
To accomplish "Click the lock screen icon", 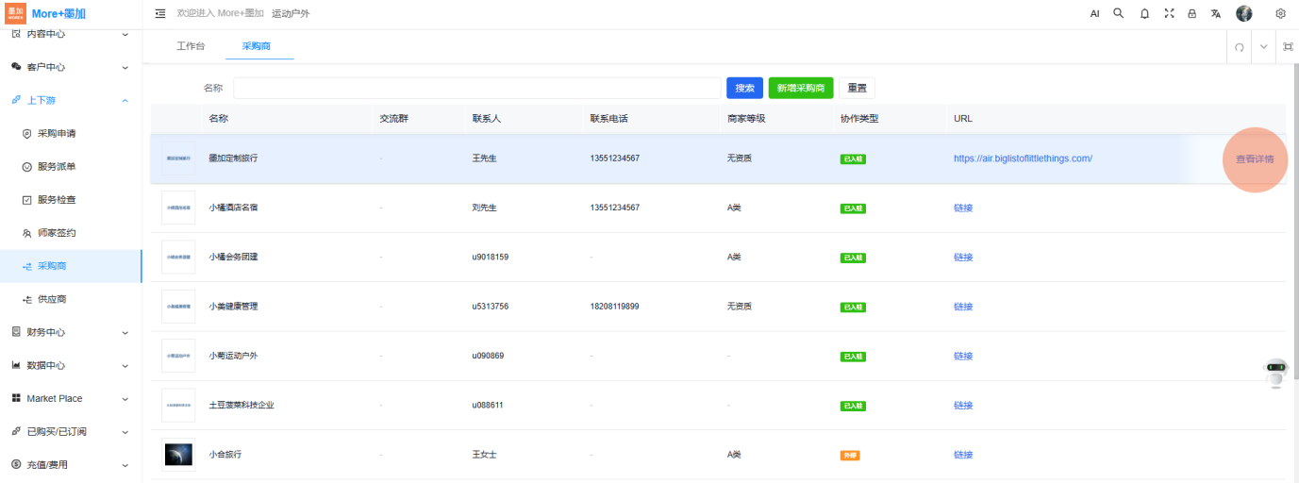I will tap(1192, 14).
